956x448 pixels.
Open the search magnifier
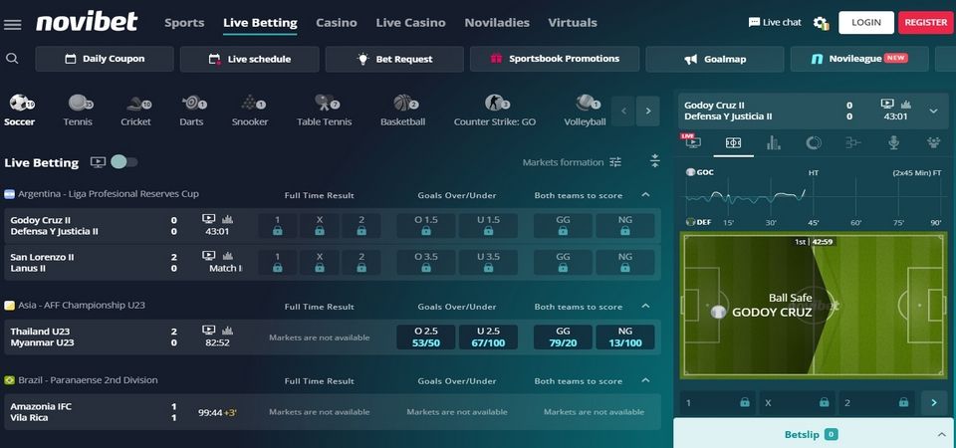click(x=12, y=59)
